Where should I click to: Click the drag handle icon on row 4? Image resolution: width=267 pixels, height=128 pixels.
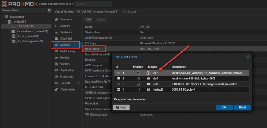119,89
